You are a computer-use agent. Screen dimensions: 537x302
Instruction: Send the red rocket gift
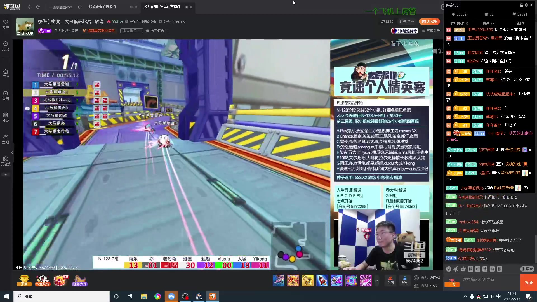coord(322,280)
